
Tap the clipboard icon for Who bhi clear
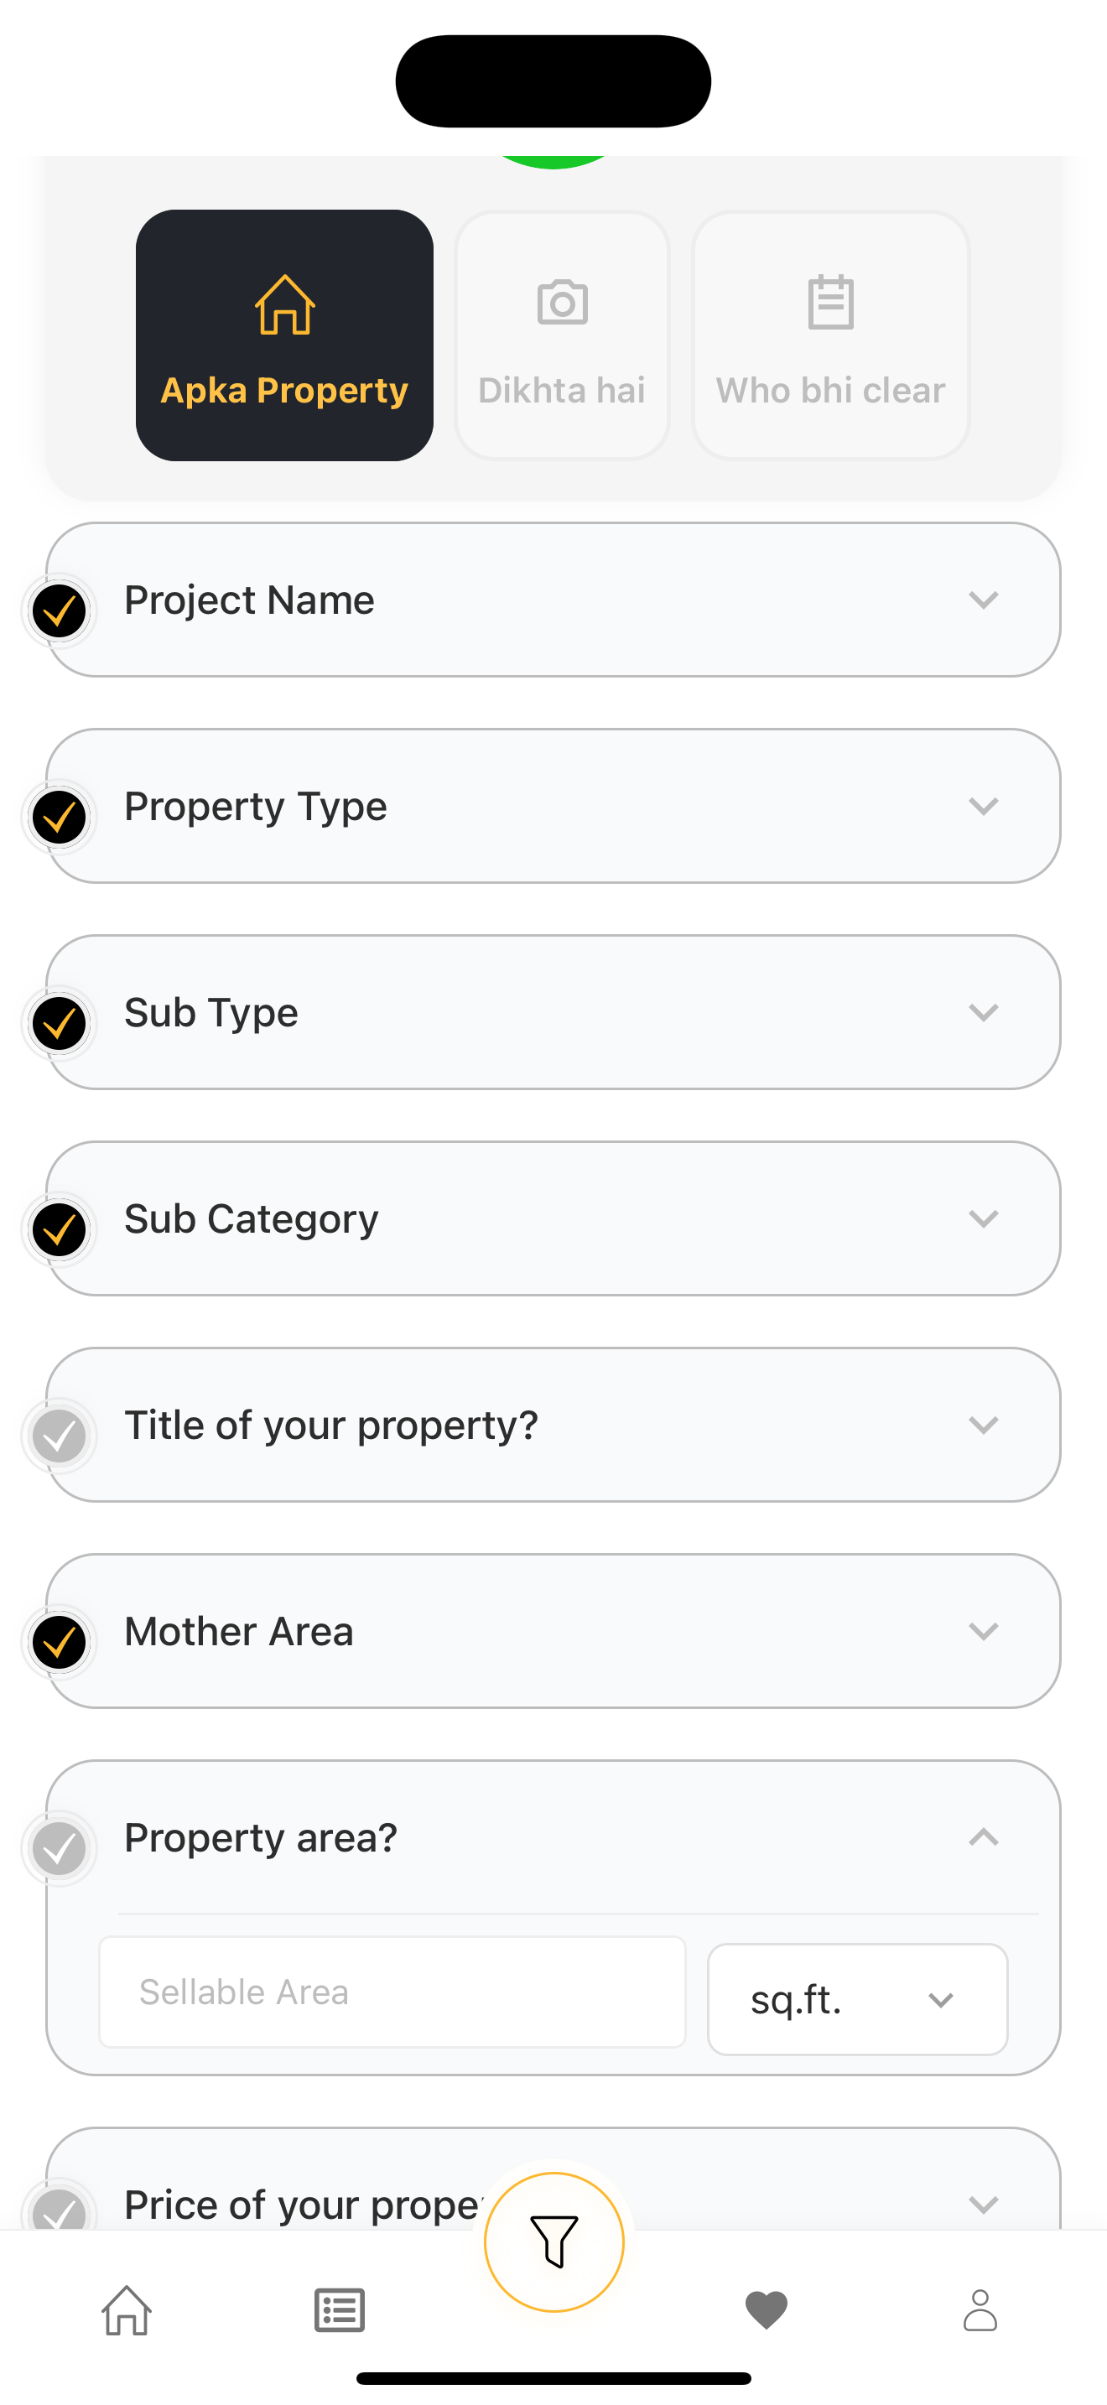tap(831, 302)
